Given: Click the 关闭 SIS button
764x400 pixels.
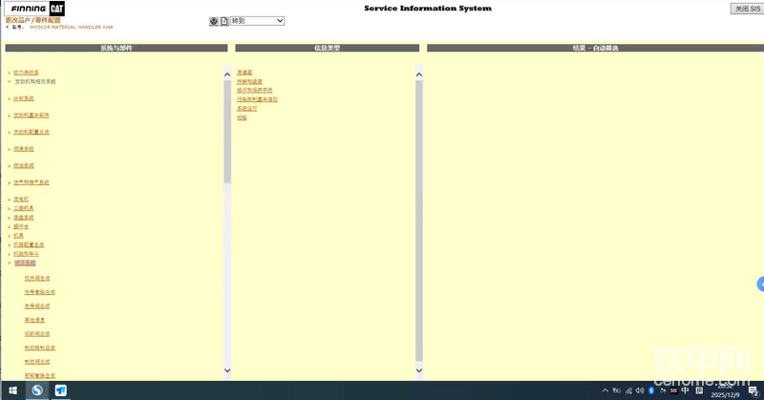Looking at the screenshot, I should coord(745,9).
